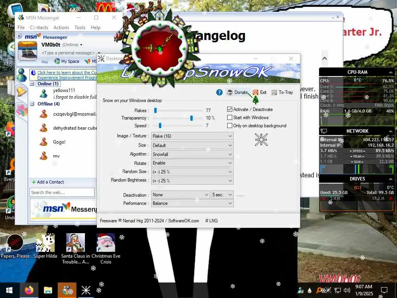Open the File menu in MSN Messenger
397x298 pixels.
[x=21, y=28]
